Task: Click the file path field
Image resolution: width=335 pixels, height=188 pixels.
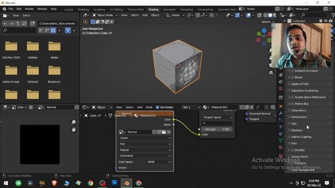Action: (57, 23)
